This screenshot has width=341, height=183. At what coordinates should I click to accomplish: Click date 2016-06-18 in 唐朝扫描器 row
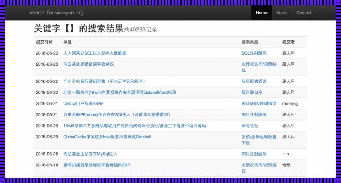coord(47,165)
